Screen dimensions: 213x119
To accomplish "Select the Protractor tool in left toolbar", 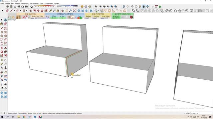I will 2,64.
